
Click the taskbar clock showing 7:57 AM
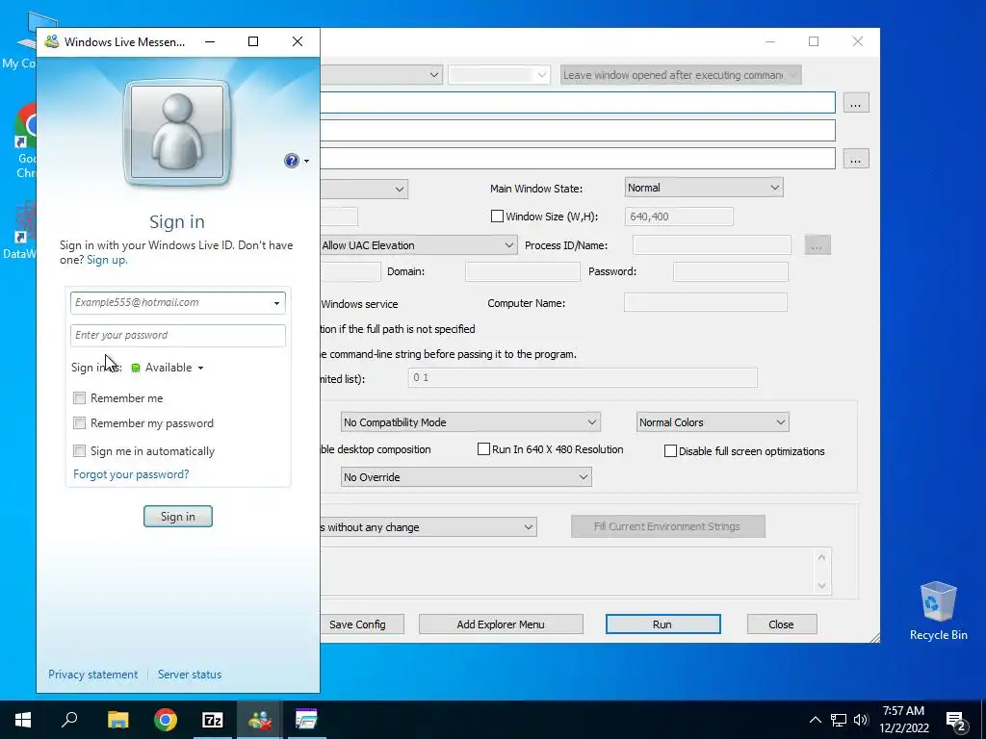point(903,720)
